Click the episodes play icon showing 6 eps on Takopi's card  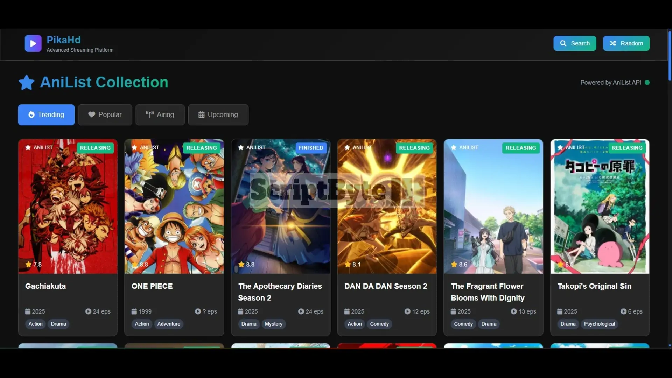(x=624, y=311)
